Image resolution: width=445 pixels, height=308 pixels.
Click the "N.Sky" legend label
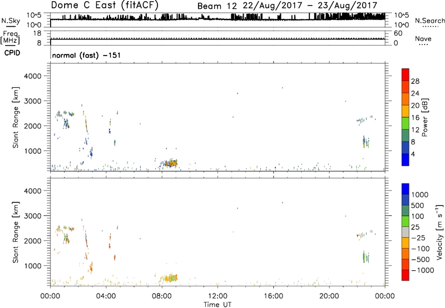click(x=11, y=21)
